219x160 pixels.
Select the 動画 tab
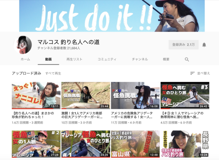pyautogui.click(x=48, y=59)
